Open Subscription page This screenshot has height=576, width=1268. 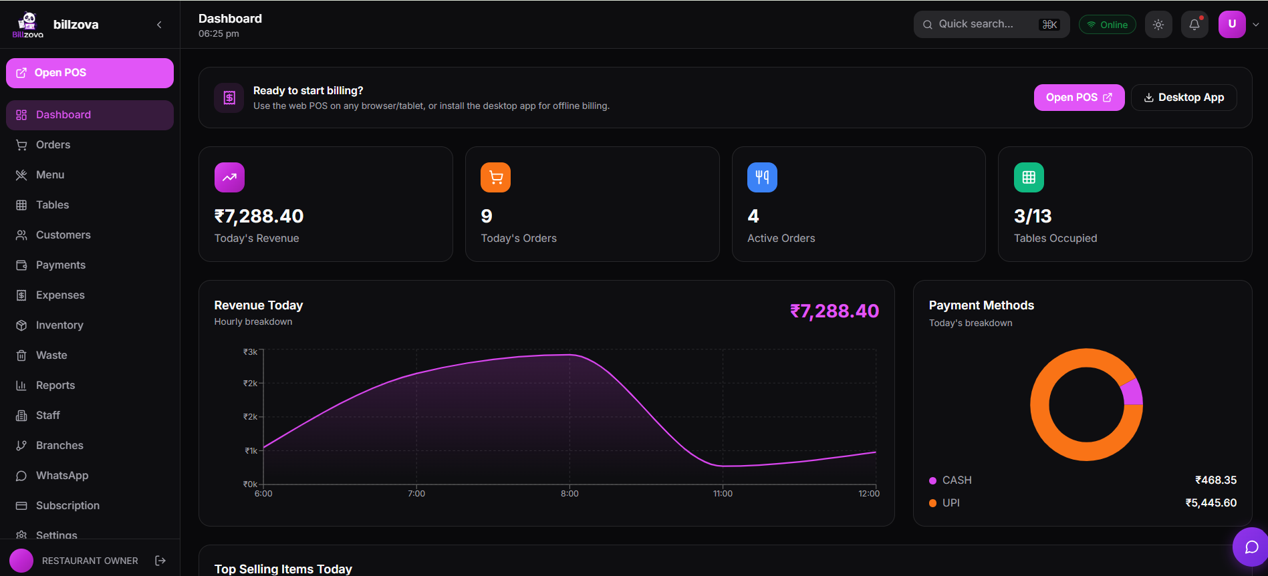pos(90,506)
